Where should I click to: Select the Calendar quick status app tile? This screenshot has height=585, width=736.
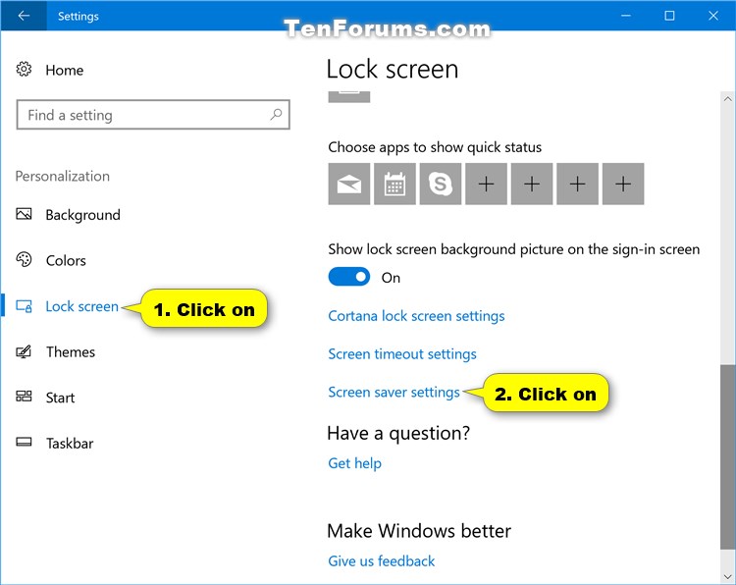click(x=394, y=185)
